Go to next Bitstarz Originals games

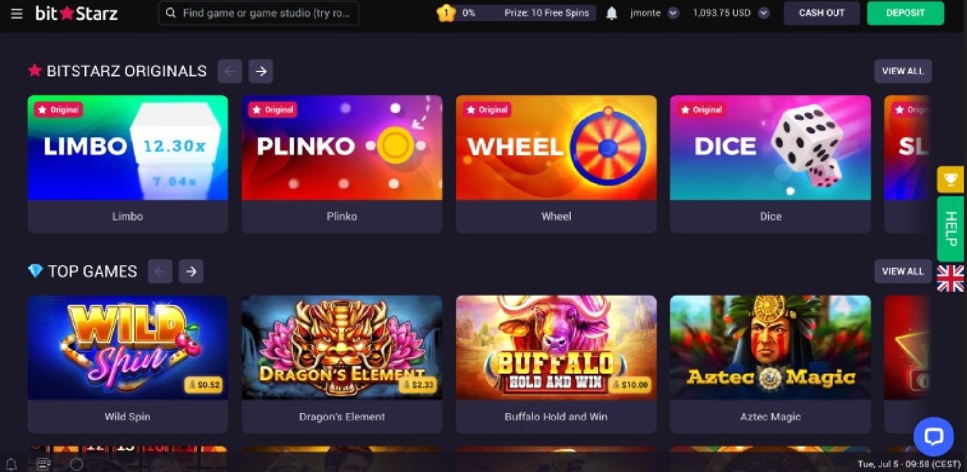click(x=261, y=71)
